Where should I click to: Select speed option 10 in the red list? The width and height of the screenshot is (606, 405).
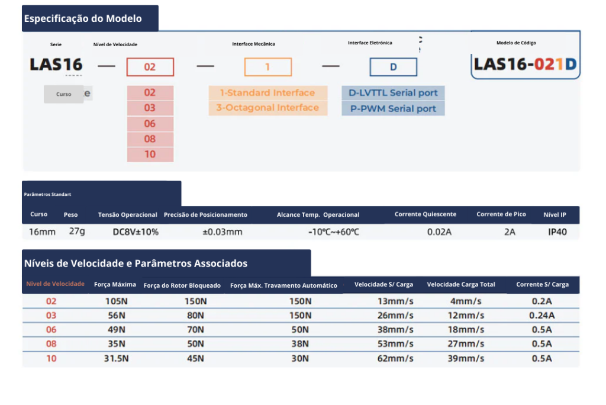[x=150, y=154]
